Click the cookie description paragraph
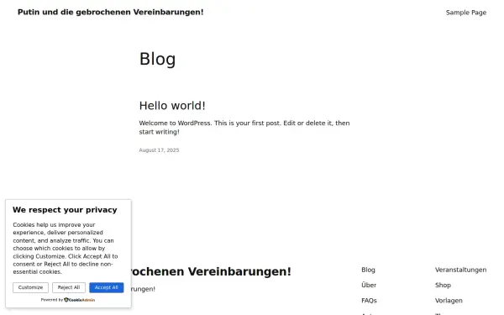The image size is (504, 315). pyautogui.click(x=66, y=248)
